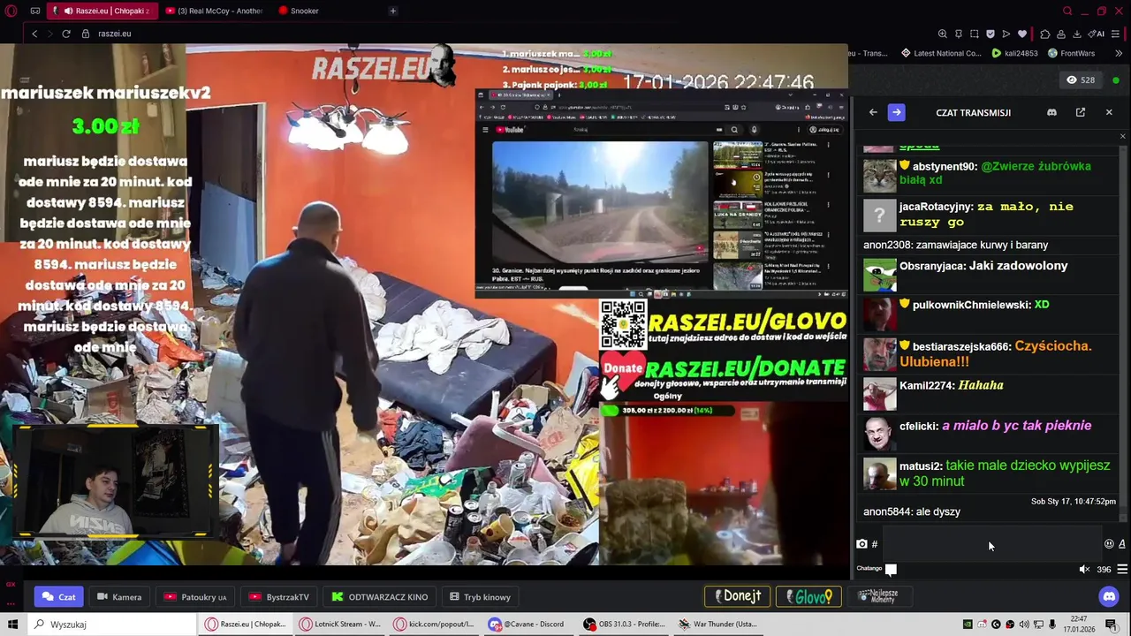
Task: Reload the current page
Action: coord(66,34)
